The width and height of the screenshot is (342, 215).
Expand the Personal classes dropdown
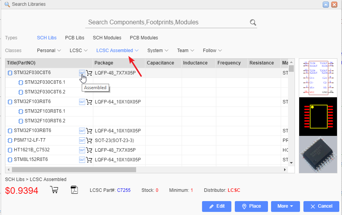tap(49, 51)
